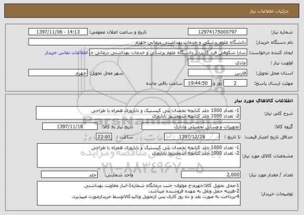The width and height of the screenshot is (304, 215).
Task: Select the need priority field عادی
Action: [217, 62]
